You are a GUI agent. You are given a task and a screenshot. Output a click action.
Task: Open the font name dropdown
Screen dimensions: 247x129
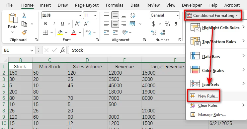[x=80, y=15]
